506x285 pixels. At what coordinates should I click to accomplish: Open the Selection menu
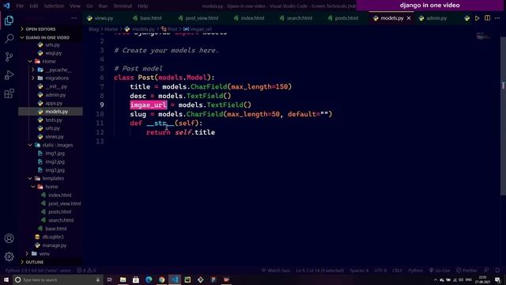pos(54,6)
